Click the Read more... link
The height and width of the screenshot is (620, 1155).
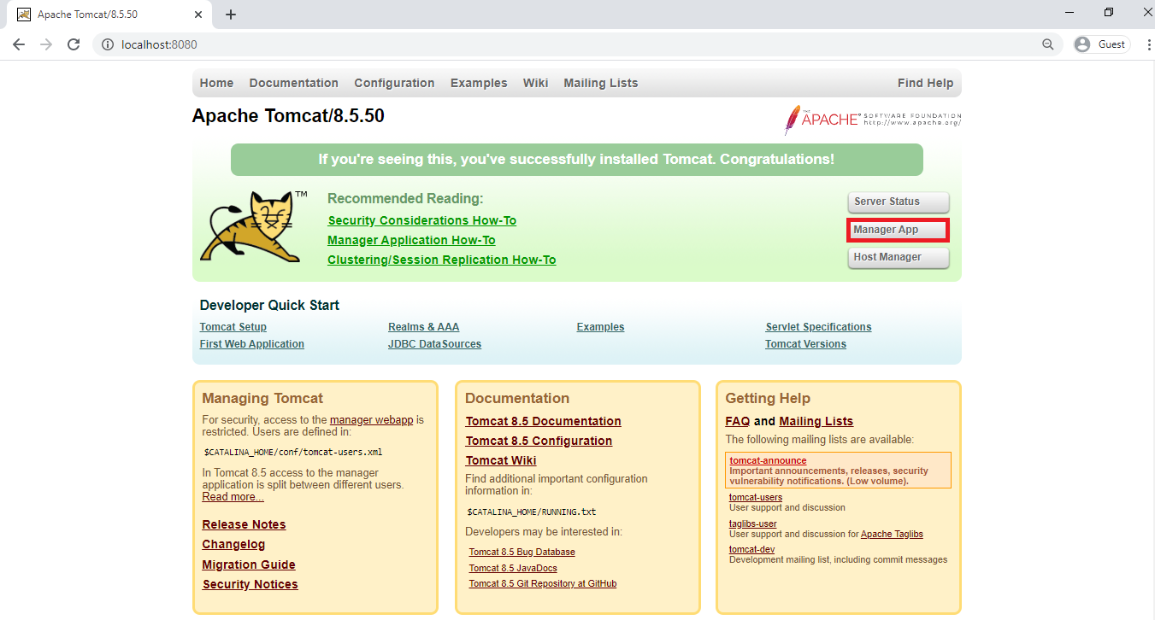point(233,497)
